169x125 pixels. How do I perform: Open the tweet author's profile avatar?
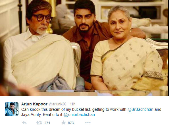point(12,109)
